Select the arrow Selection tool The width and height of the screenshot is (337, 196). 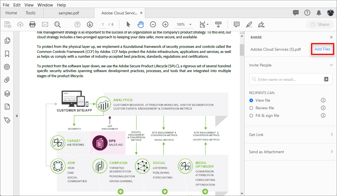[128, 24]
